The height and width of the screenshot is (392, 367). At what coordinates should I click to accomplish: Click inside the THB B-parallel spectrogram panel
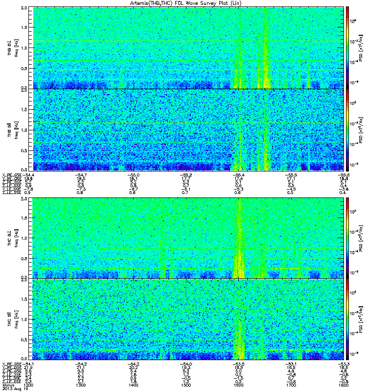[186, 130]
